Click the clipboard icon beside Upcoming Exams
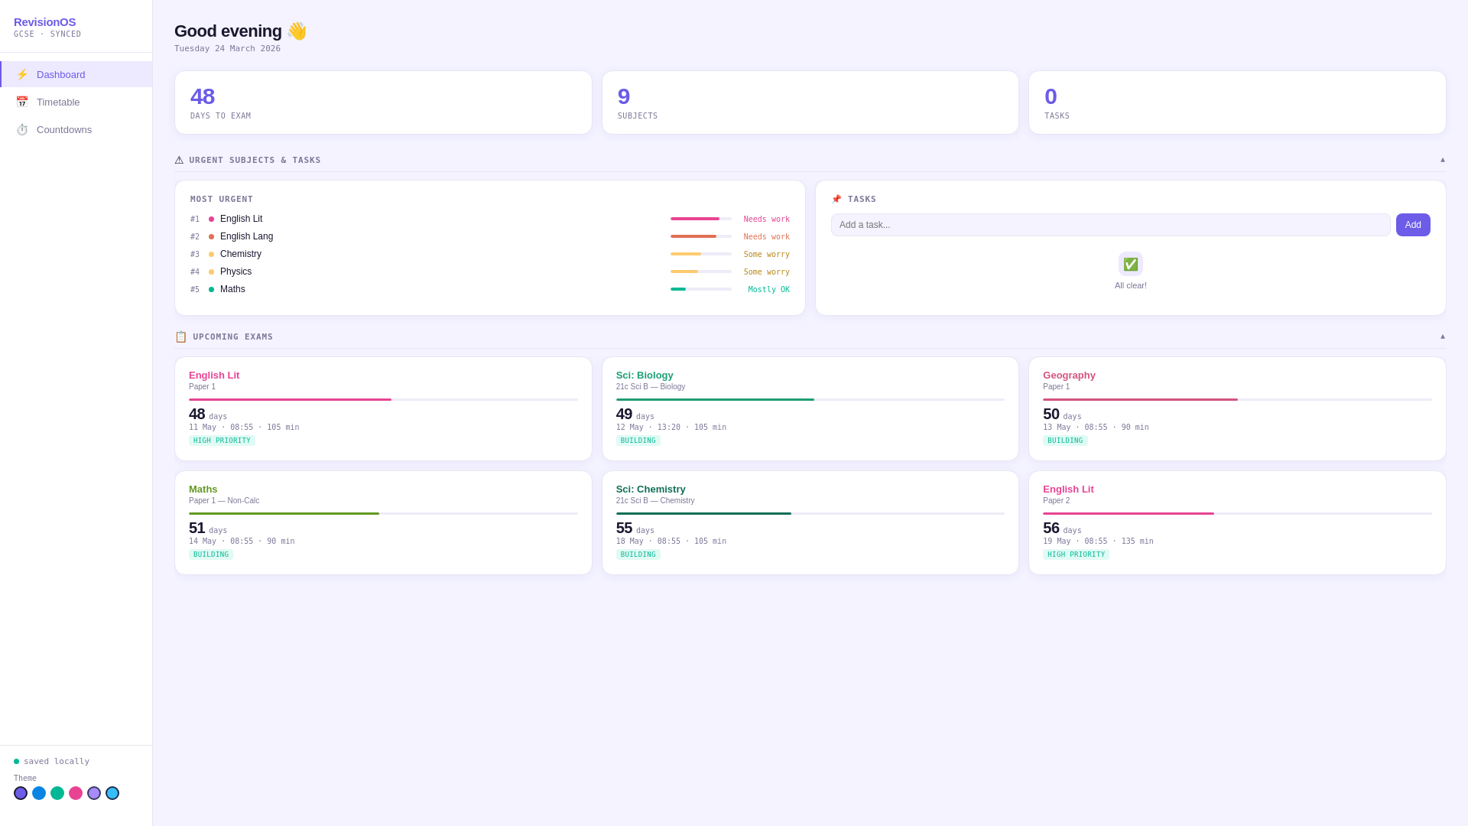Screen dimensions: 1468x826 coord(181,337)
